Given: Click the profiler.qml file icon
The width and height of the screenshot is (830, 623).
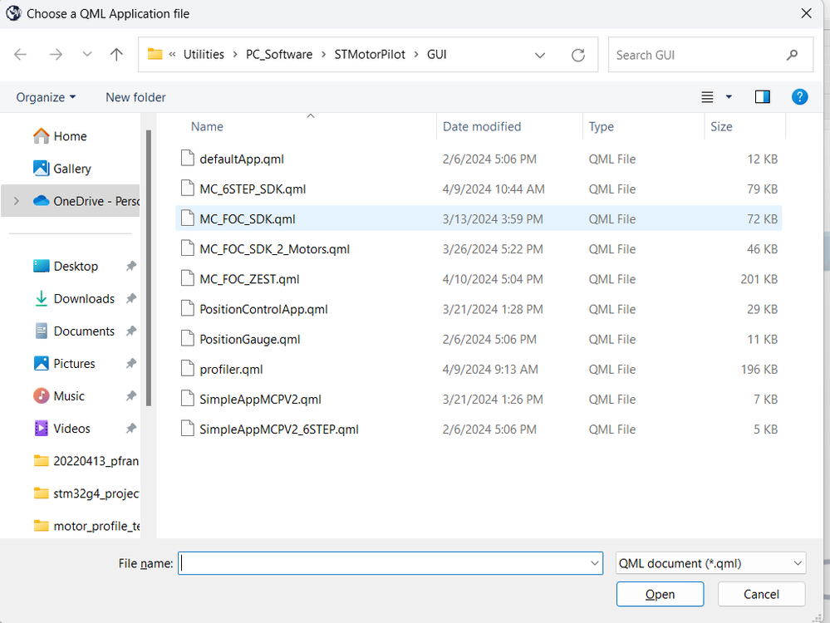Looking at the screenshot, I should pos(188,369).
